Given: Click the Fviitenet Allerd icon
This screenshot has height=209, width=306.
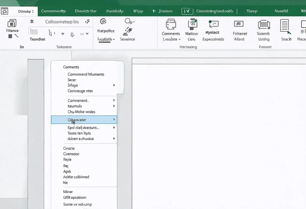Looking at the screenshot, I should pyautogui.click(x=238, y=24).
